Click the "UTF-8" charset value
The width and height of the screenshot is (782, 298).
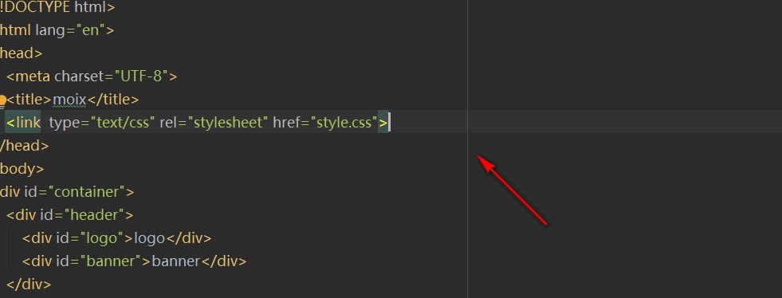142,76
